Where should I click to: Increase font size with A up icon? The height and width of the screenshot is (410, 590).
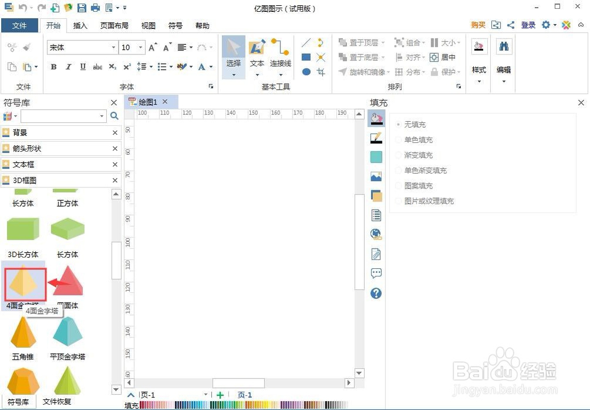coord(152,47)
